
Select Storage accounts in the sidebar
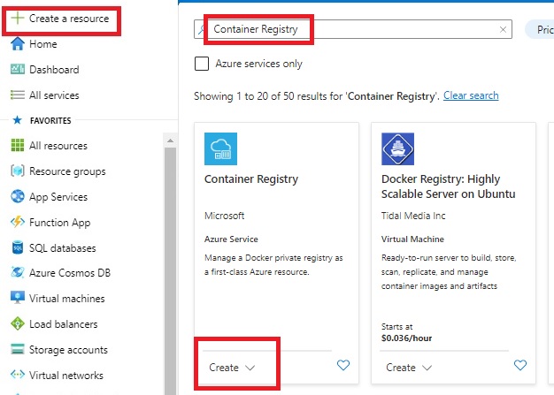coord(68,350)
